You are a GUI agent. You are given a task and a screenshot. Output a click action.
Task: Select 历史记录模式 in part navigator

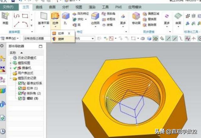click(x=24, y=58)
